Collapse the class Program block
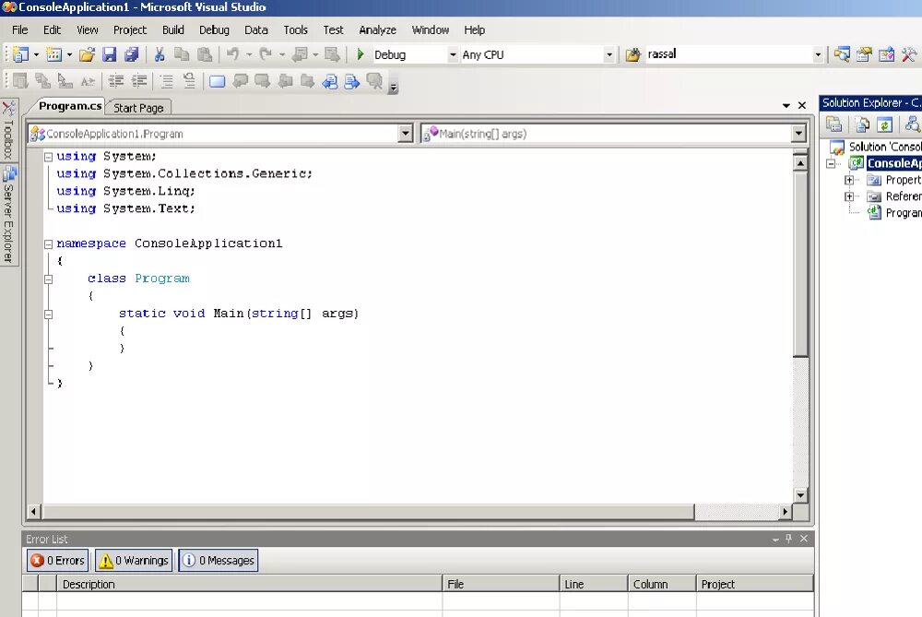922x617 pixels. [x=49, y=279]
